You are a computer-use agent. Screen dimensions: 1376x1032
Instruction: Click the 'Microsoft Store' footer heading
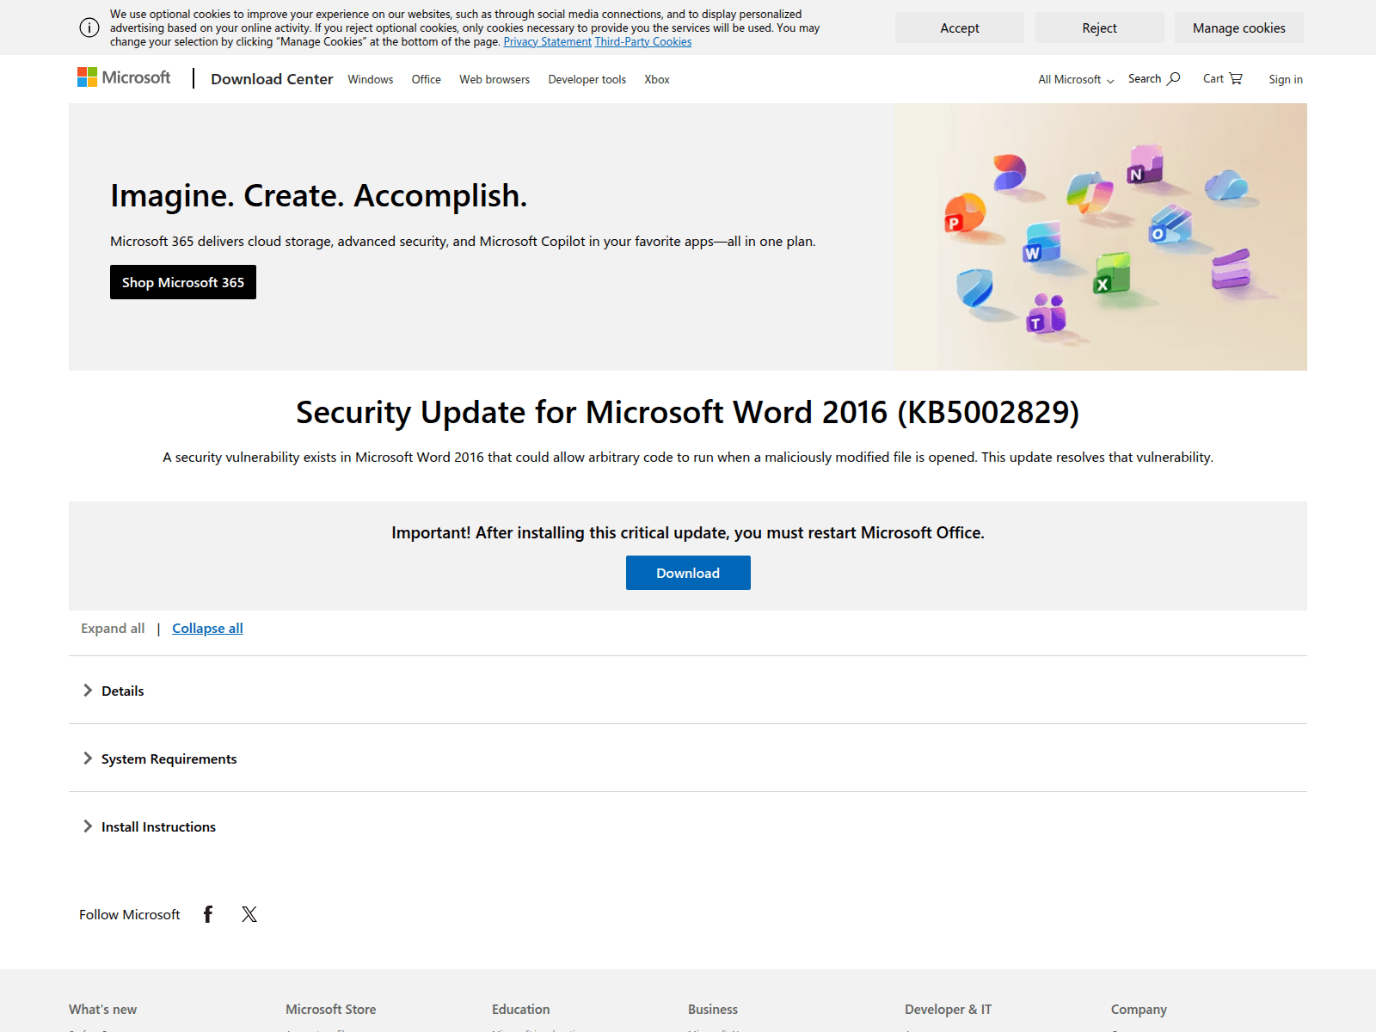point(331,1009)
